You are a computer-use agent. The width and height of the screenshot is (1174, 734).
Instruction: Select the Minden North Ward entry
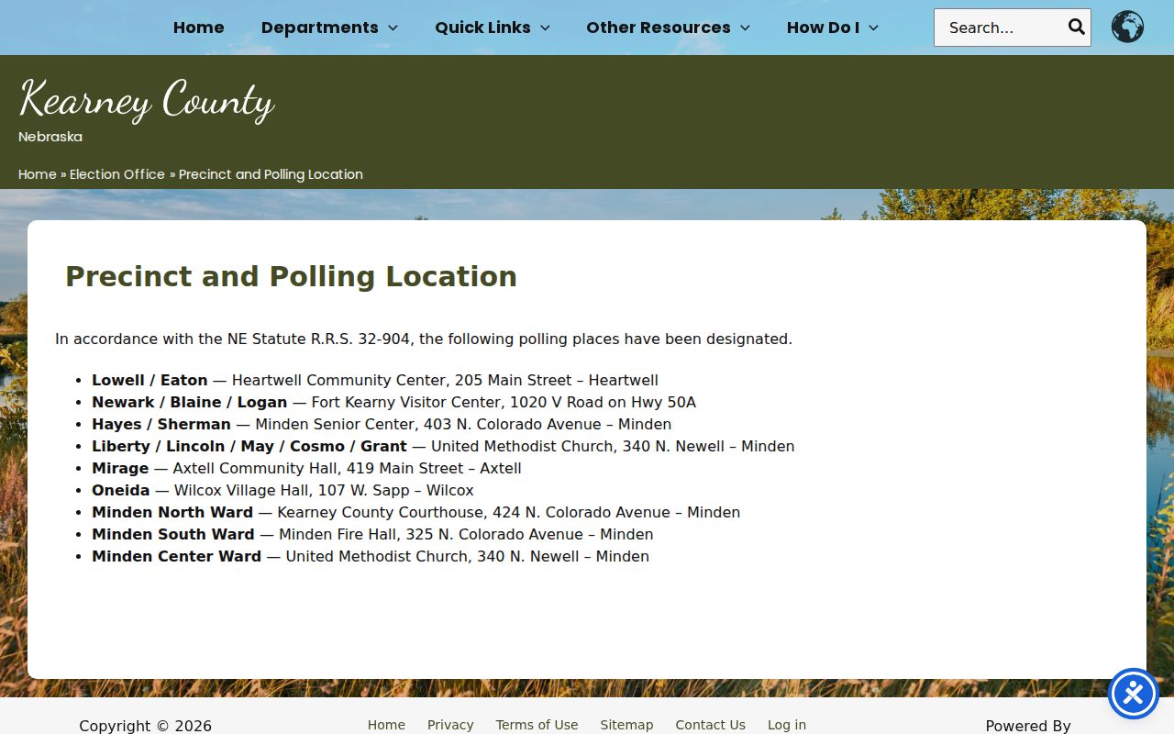(x=415, y=512)
